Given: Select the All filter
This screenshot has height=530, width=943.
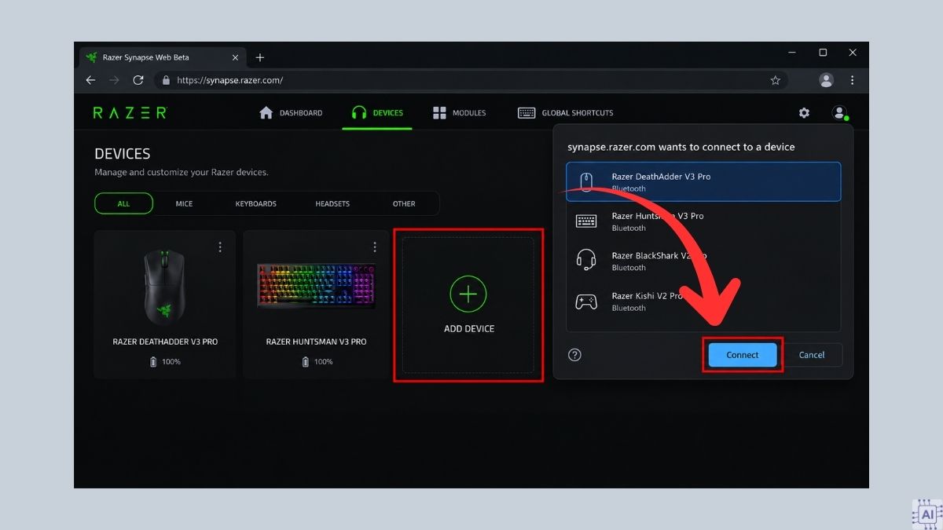Looking at the screenshot, I should click(123, 203).
